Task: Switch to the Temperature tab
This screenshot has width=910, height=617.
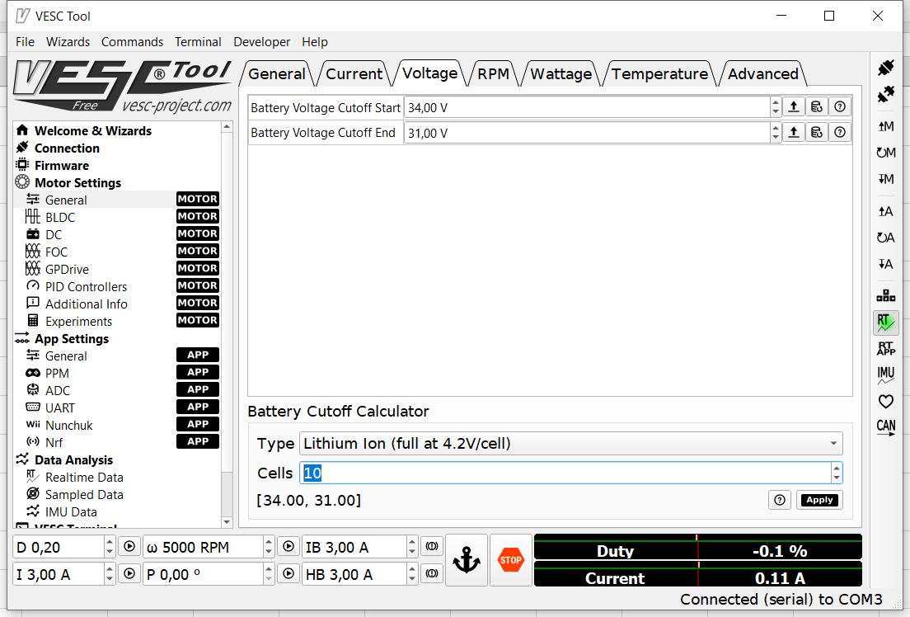Action: pos(659,73)
